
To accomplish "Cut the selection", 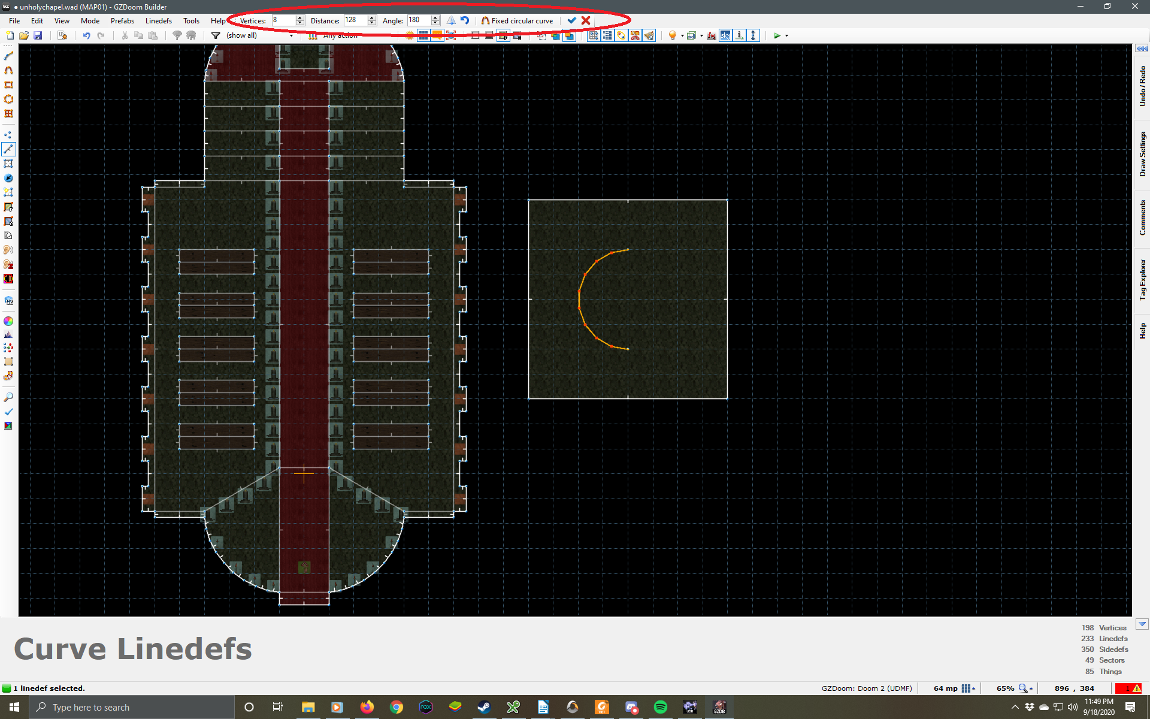I will (125, 35).
